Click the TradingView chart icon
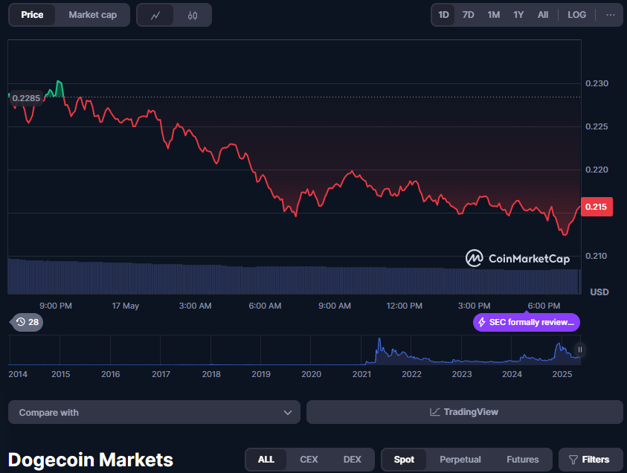627x473 pixels. tap(435, 412)
